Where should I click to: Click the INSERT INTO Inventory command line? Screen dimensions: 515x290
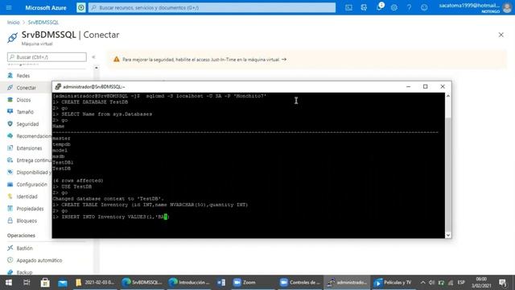[x=111, y=217]
